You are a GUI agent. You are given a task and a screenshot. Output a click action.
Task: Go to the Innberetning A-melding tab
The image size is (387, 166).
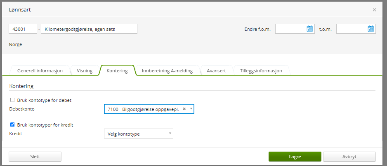(167, 71)
